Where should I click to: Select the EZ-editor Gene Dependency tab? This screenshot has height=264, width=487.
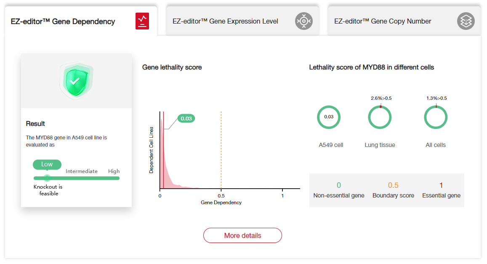63,21
